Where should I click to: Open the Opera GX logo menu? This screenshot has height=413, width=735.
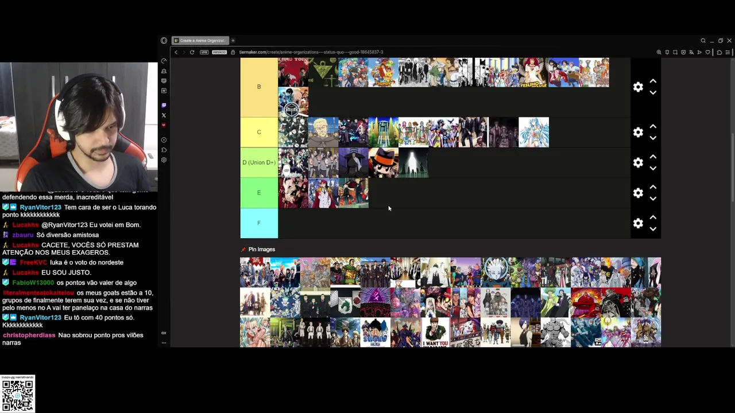click(x=164, y=41)
